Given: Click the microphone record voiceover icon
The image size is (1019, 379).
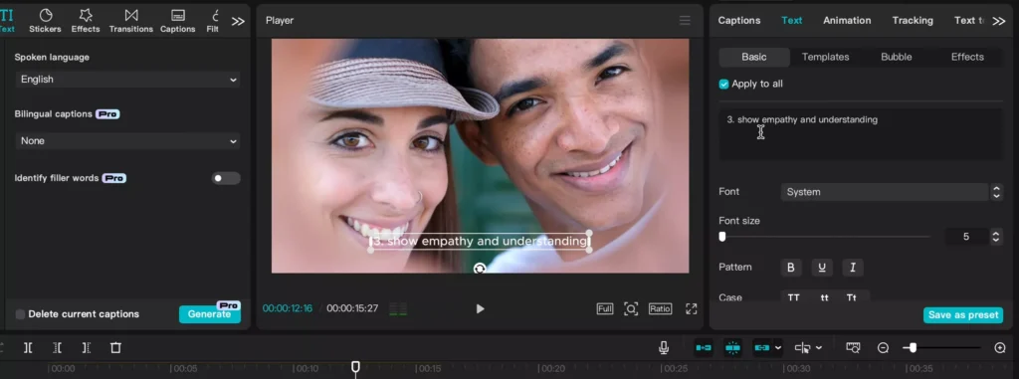Looking at the screenshot, I should [x=664, y=348].
